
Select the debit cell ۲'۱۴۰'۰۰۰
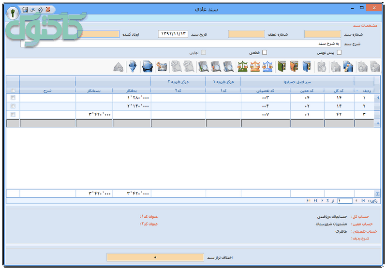(132, 106)
